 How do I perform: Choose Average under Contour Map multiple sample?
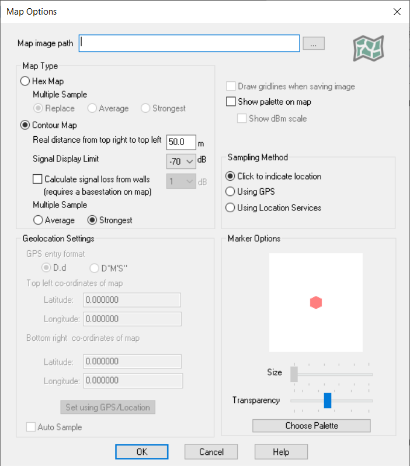(38, 220)
